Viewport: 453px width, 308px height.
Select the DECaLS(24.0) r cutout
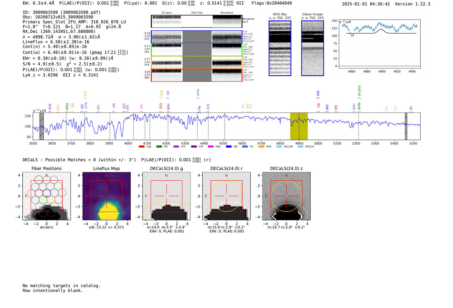pos(226,196)
